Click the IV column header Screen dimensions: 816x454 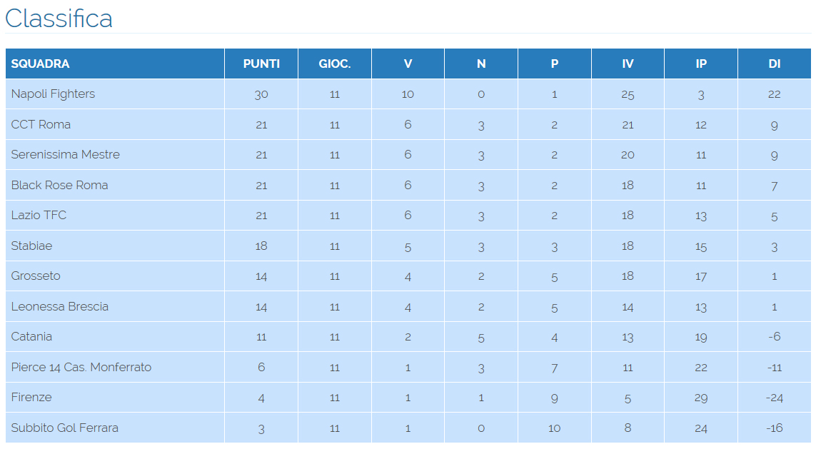pos(628,64)
